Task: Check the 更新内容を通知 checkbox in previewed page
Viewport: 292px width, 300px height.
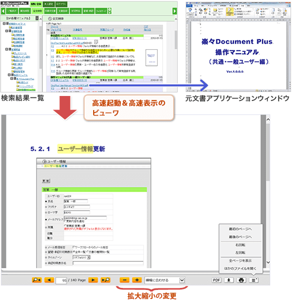Action: 65,221
